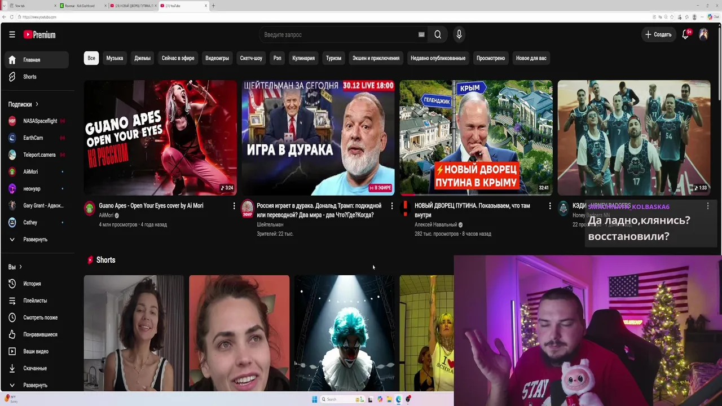
Task: Open the hamburger guide menu
Action: coord(12,34)
